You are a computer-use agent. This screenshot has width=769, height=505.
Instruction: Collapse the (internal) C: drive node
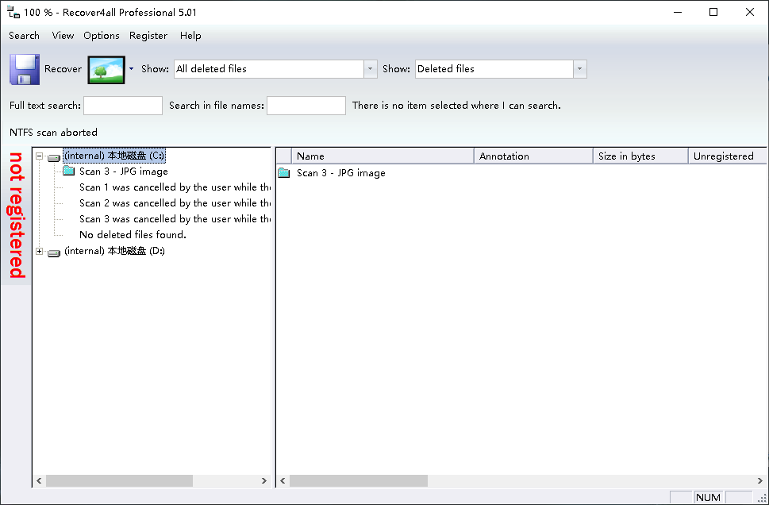[x=39, y=156]
